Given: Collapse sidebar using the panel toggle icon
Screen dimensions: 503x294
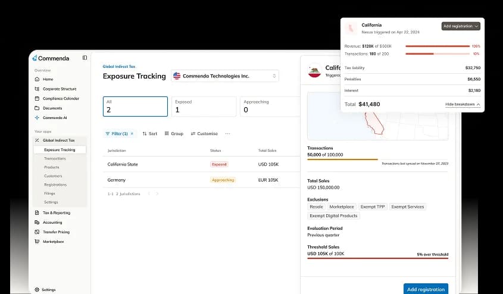Looking at the screenshot, I should [x=85, y=58].
